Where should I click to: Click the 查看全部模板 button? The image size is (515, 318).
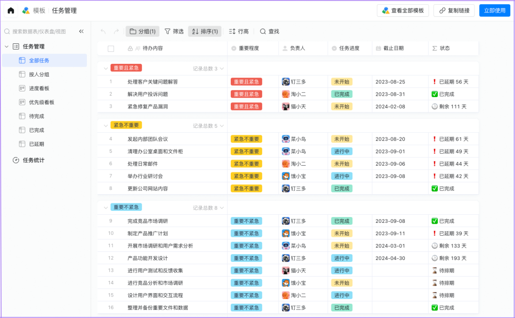[x=403, y=10]
